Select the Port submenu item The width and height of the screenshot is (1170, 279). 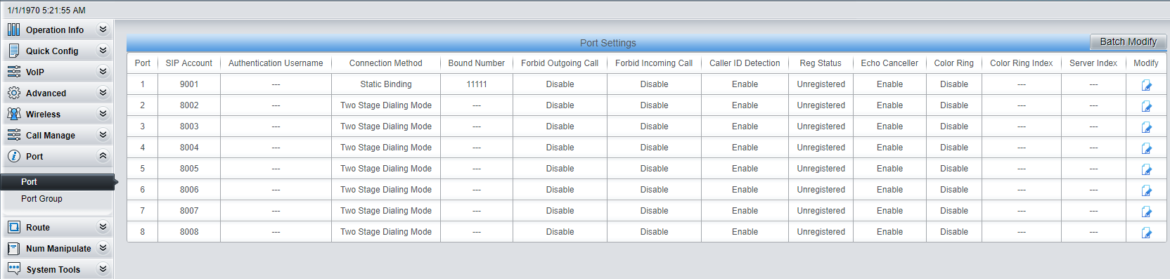pyautogui.click(x=29, y=182)
